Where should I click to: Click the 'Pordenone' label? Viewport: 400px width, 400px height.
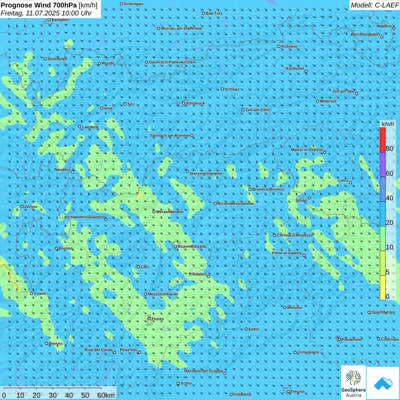point(352,339)
